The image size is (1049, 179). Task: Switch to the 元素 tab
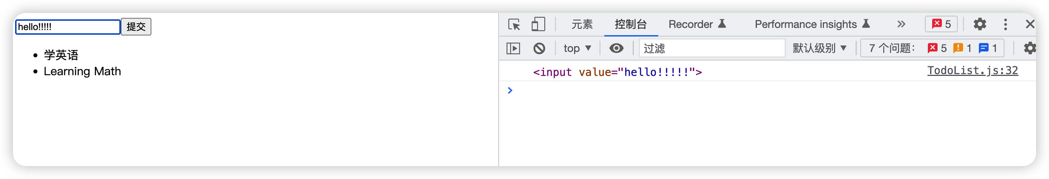tap(582, 24)
